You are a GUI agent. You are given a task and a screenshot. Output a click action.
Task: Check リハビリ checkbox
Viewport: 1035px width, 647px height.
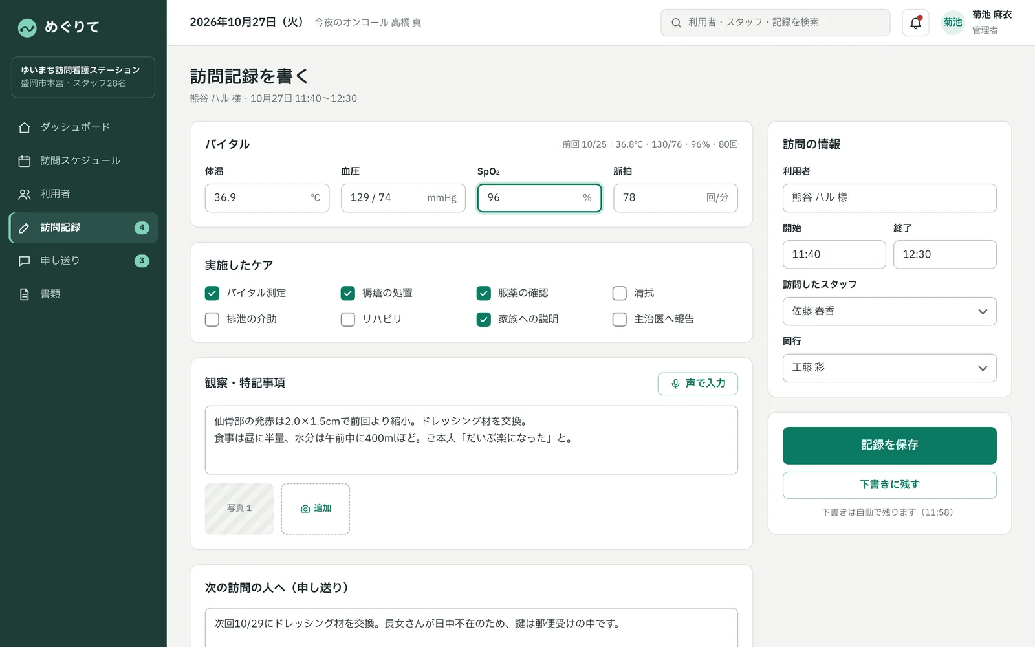[348, 320]
